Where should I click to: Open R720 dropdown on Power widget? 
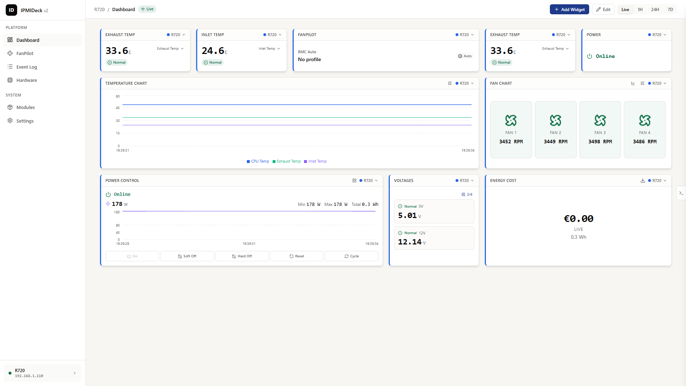[x=657, y=35]
